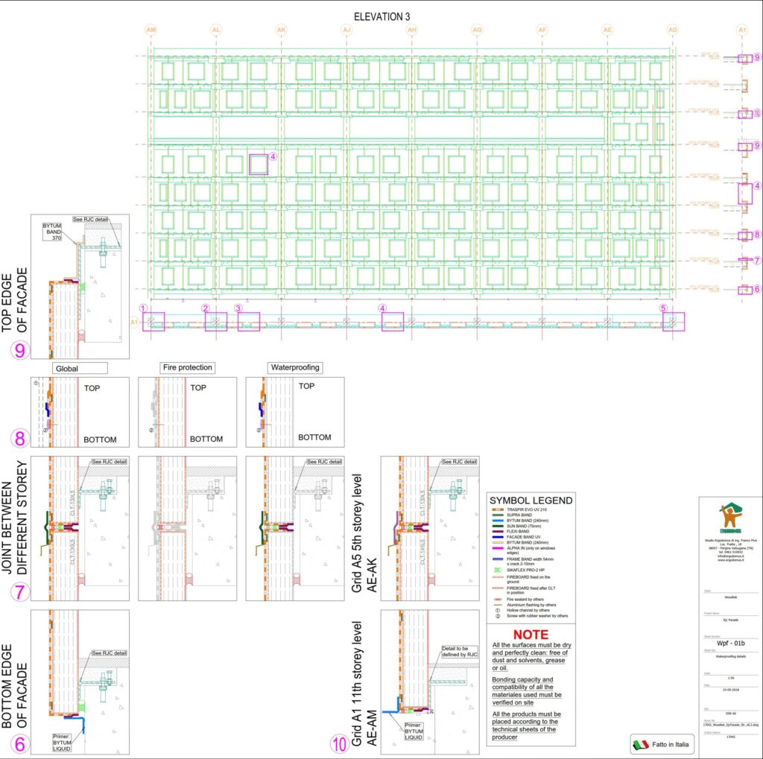
Task: Click the ELEVATION 3 title
Action: click(382, 16)
